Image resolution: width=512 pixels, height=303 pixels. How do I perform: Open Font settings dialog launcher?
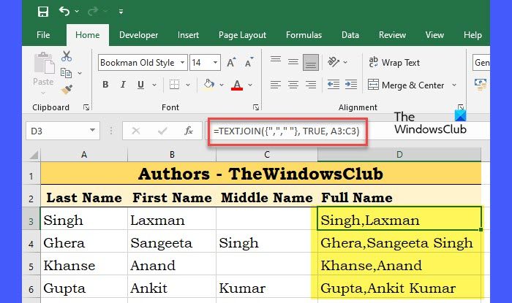pos(256,107)
